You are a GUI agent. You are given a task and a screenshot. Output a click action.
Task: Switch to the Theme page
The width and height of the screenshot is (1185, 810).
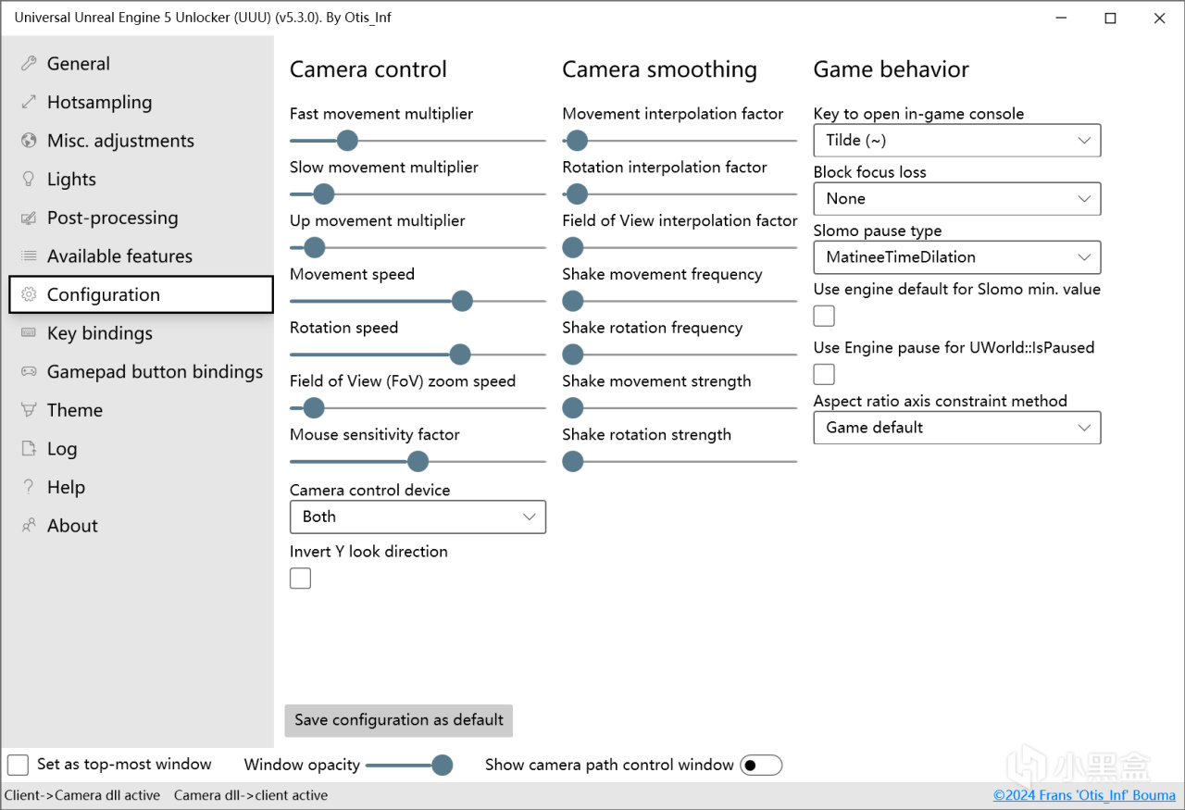click(141, 410)
